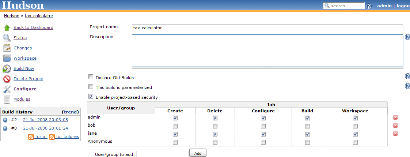
Task: Click the admin user link in header
Action: pos(384,6)
